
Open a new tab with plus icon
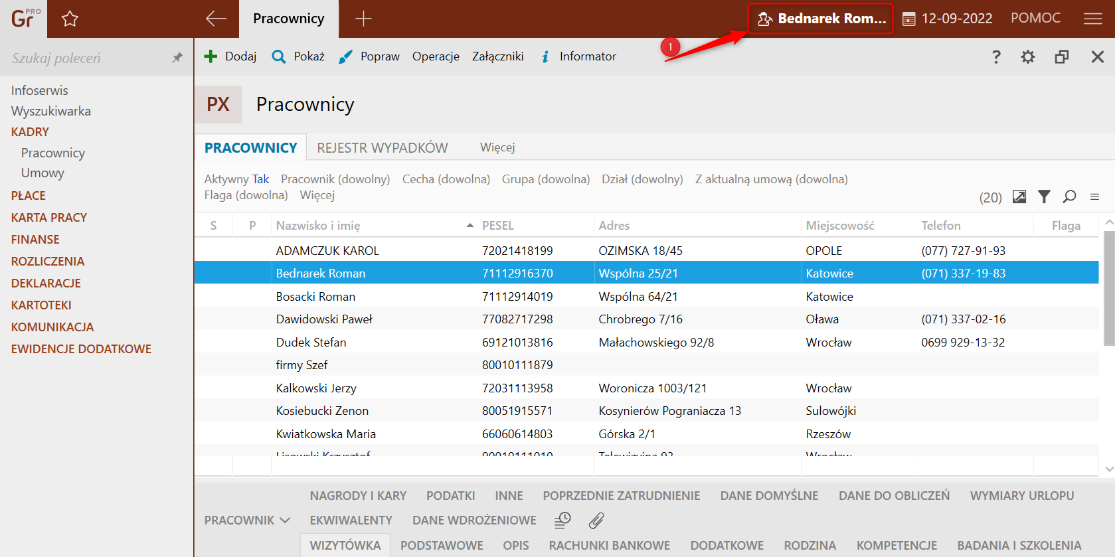363,19
